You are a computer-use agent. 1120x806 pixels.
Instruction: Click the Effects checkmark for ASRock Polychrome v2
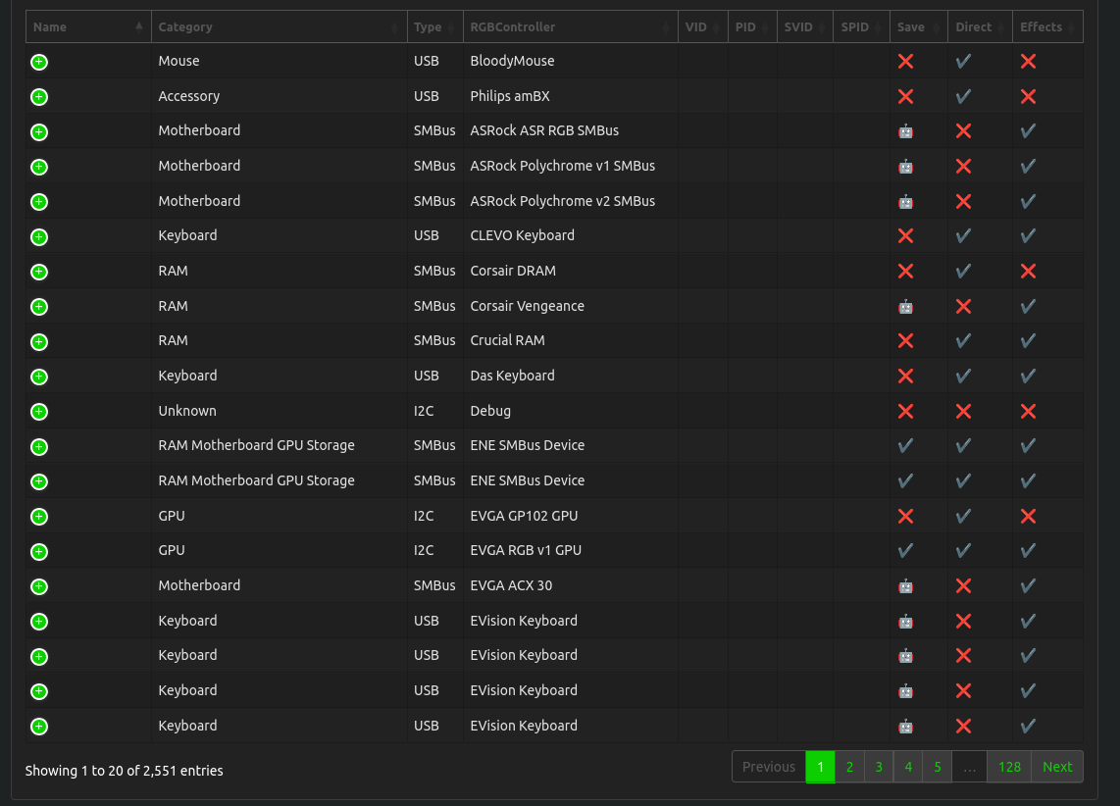pyautogui.click(x=1028, y=201)
